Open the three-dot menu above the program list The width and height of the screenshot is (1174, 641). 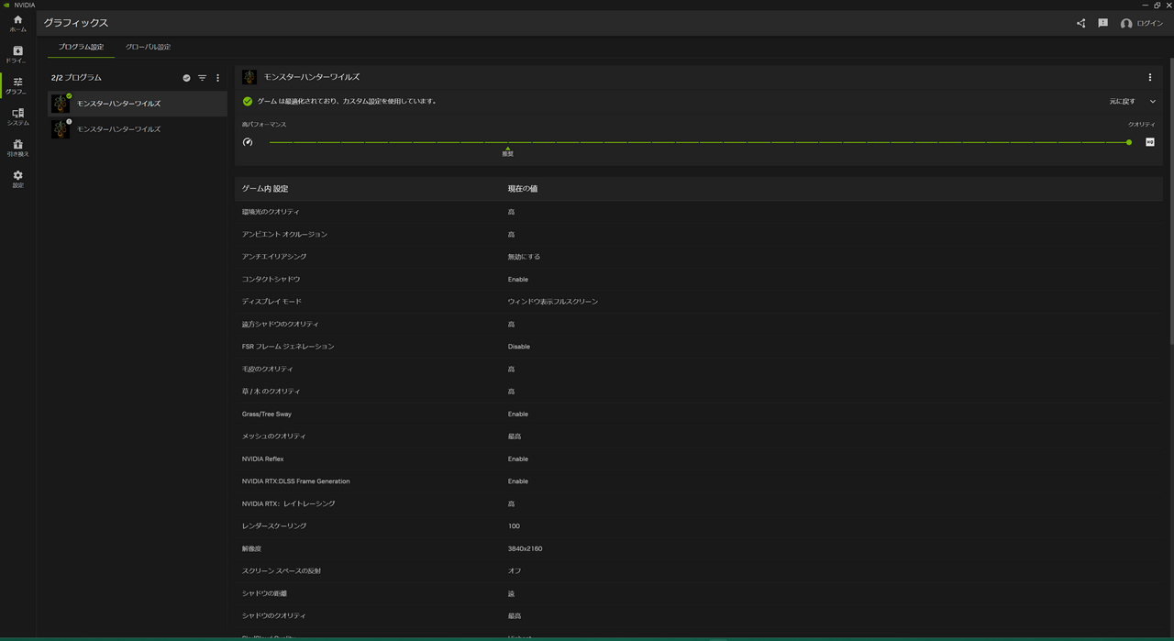click(217, 78)
